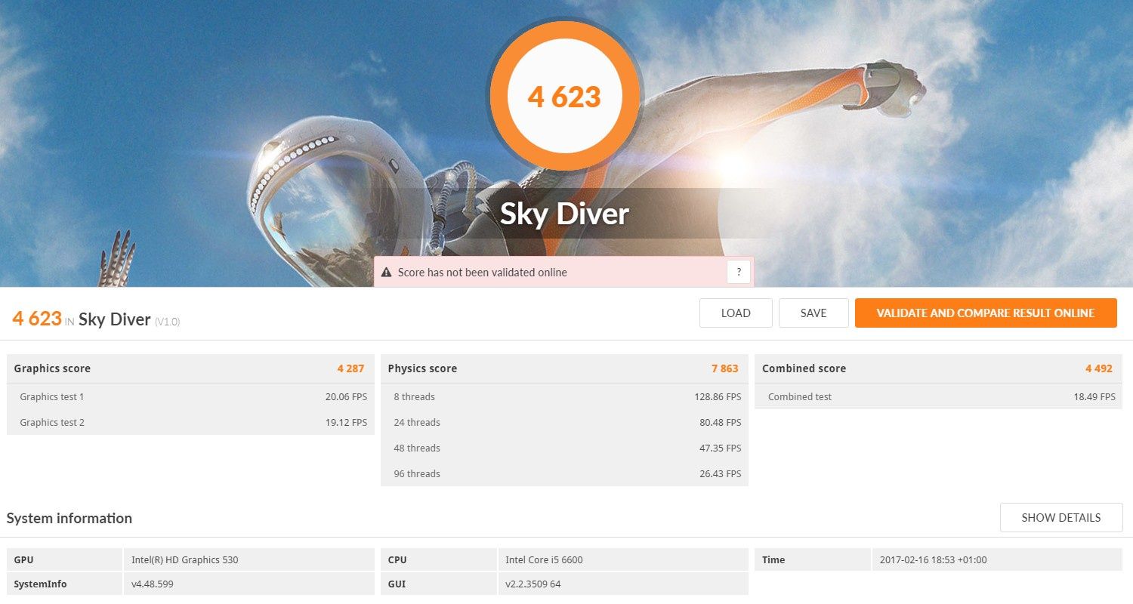Click the Graphics score value 4 287
Image resolution: width=1133 pixels, height=604 pixels.
click(350, 368)
